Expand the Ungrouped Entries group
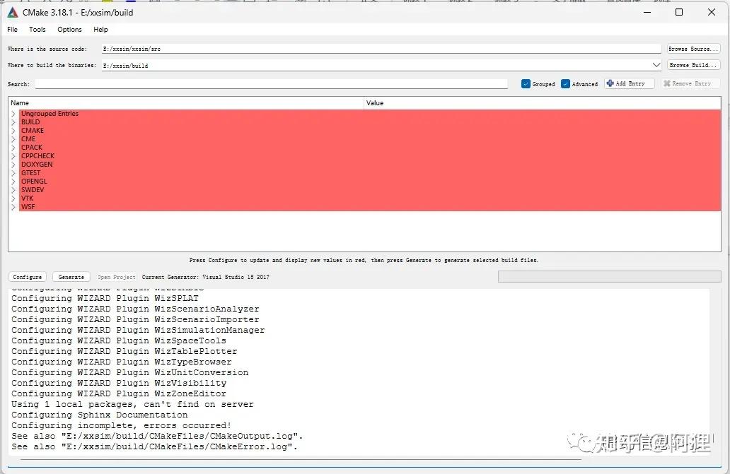Screen dimensions: 730x474 point(13,114)
